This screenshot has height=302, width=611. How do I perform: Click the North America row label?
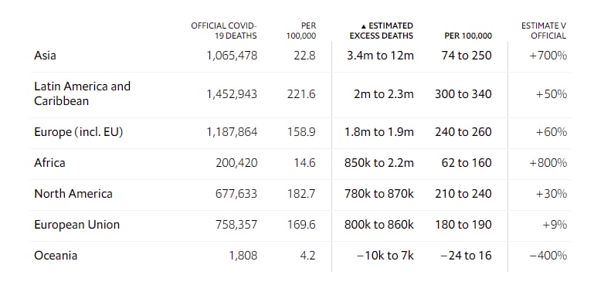pos(73,194)
